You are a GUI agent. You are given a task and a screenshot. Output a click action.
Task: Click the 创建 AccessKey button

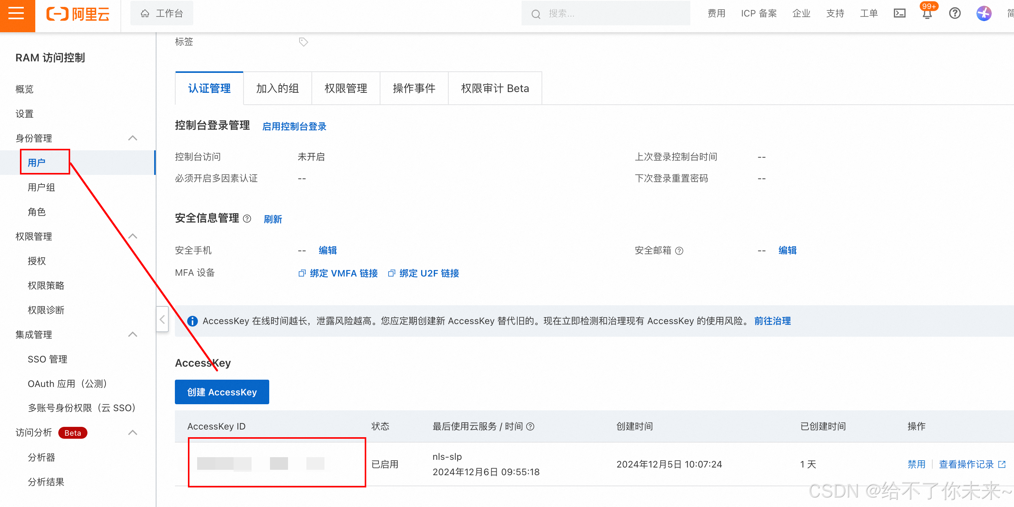pyautogui.click(x=222, y=392)
